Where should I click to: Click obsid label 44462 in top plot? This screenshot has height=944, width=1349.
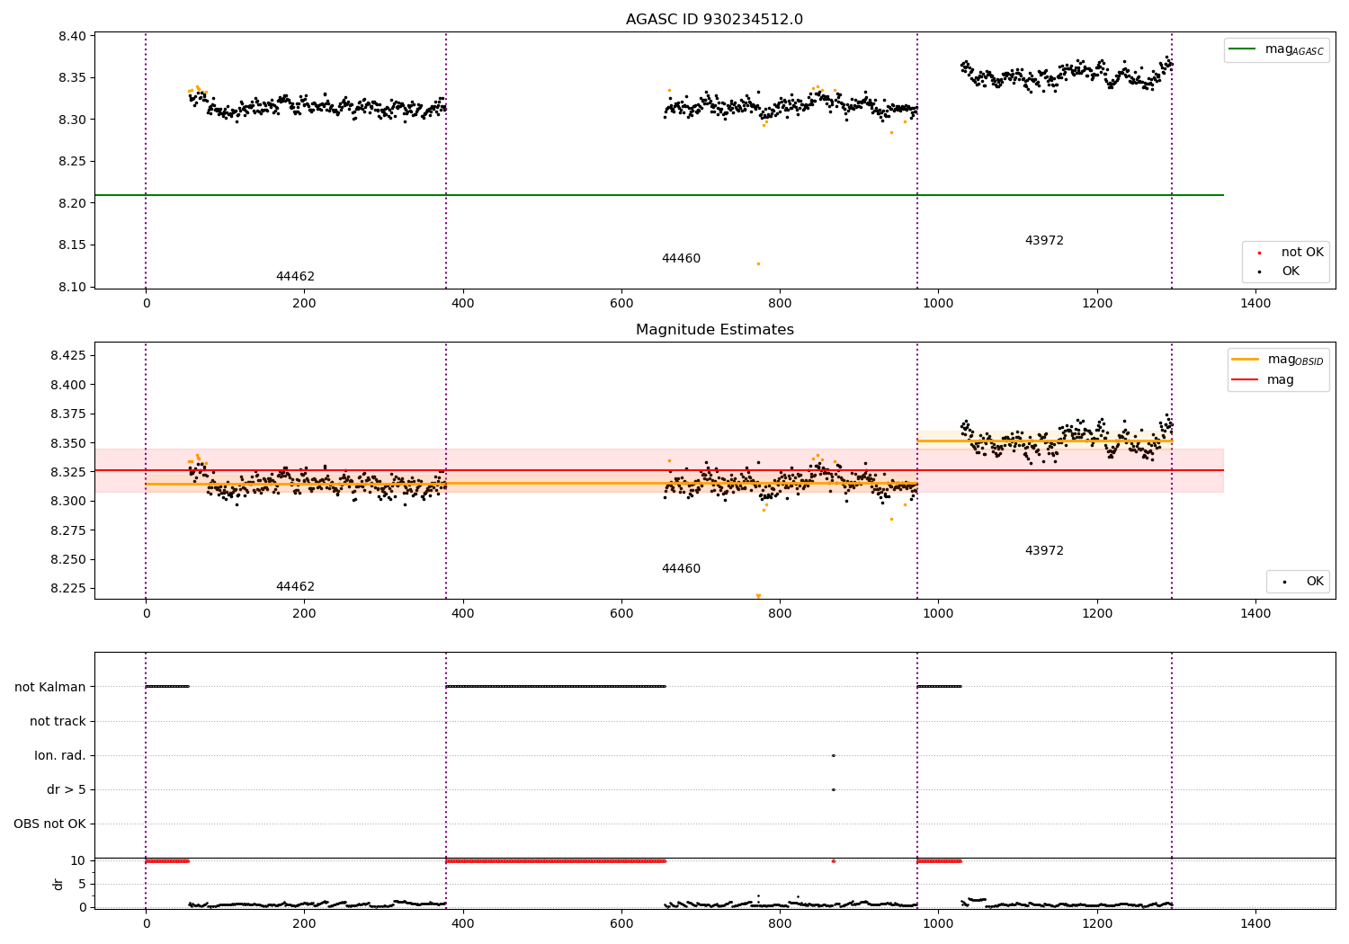pyautogui.click(x=295, y=277)
